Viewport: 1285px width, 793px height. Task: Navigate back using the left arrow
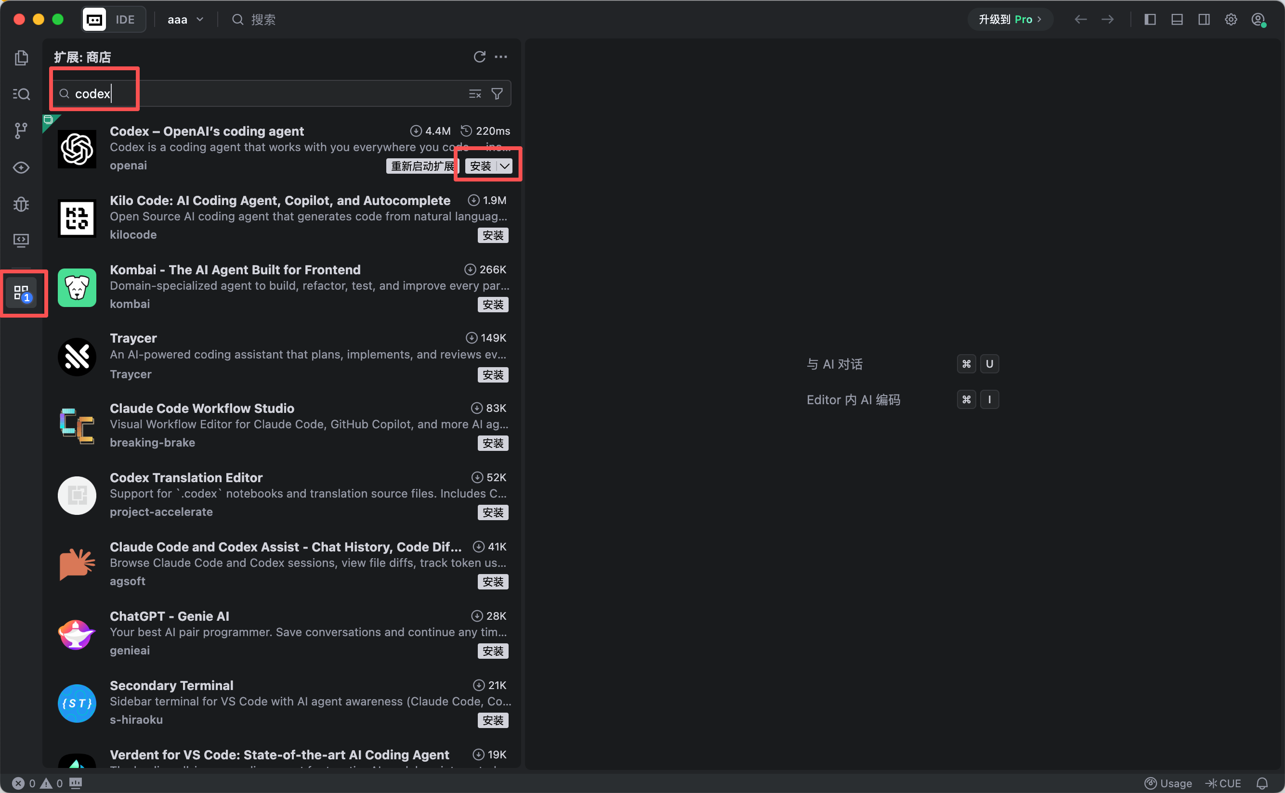pyautogui.click(x=1080, y=19)
